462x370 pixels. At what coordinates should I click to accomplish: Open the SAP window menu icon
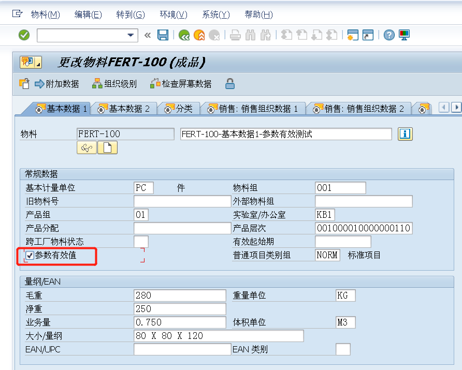pyautogui.click(x=17, y=14)
